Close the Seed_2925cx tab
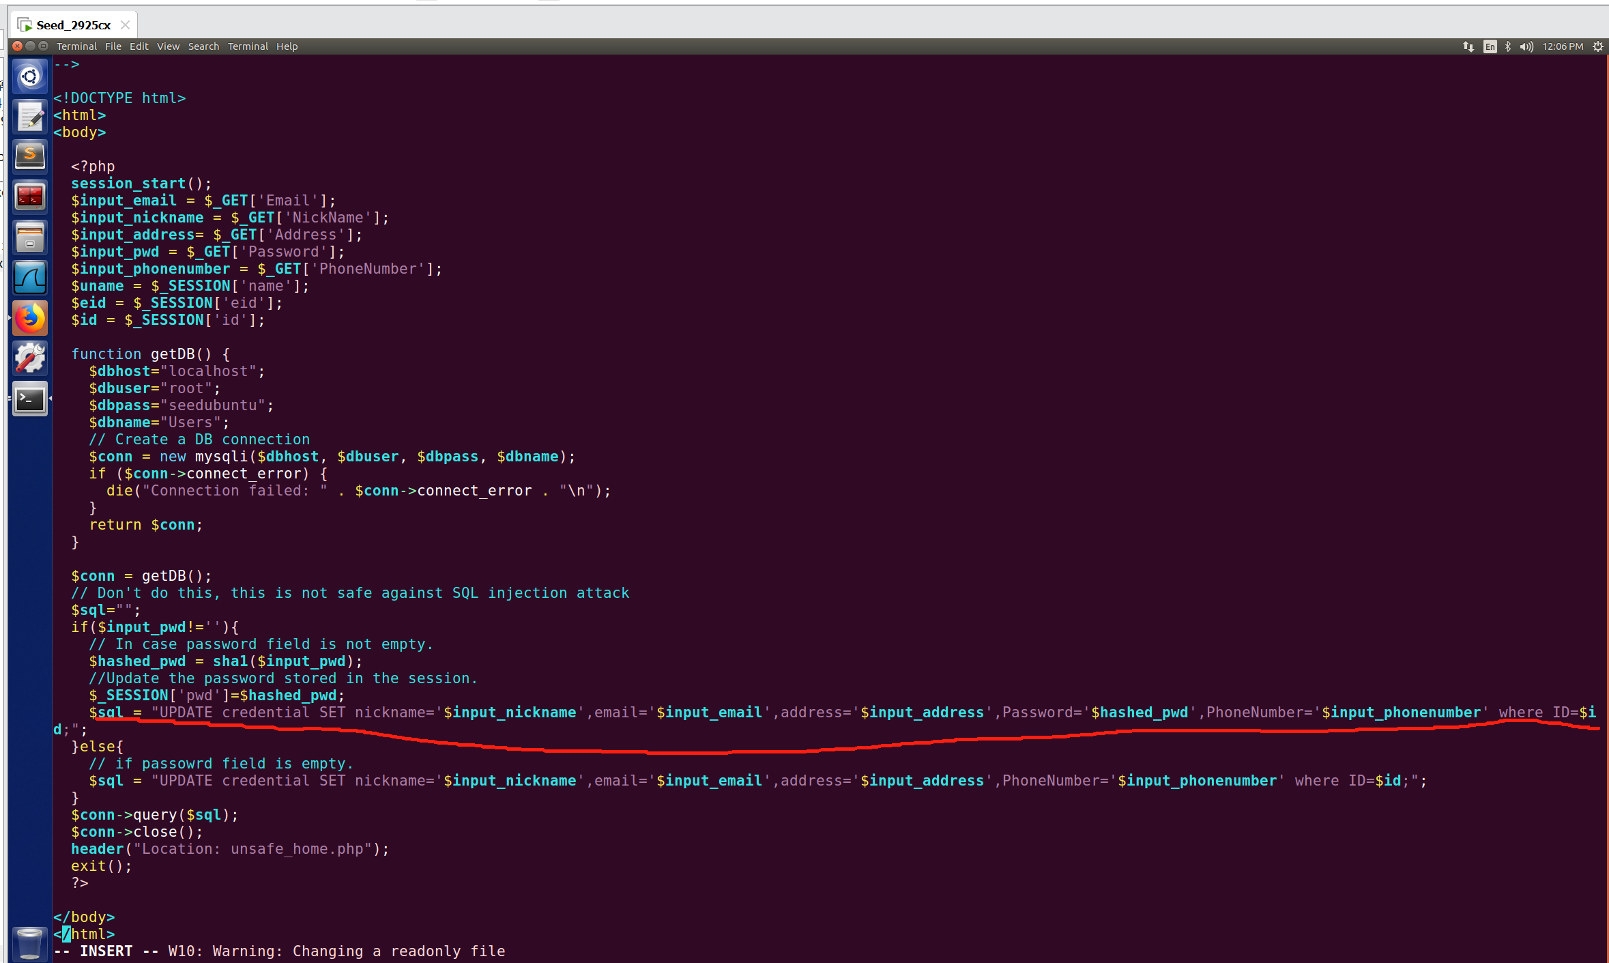Screen dimensions: 1609x963 [125, 25]
